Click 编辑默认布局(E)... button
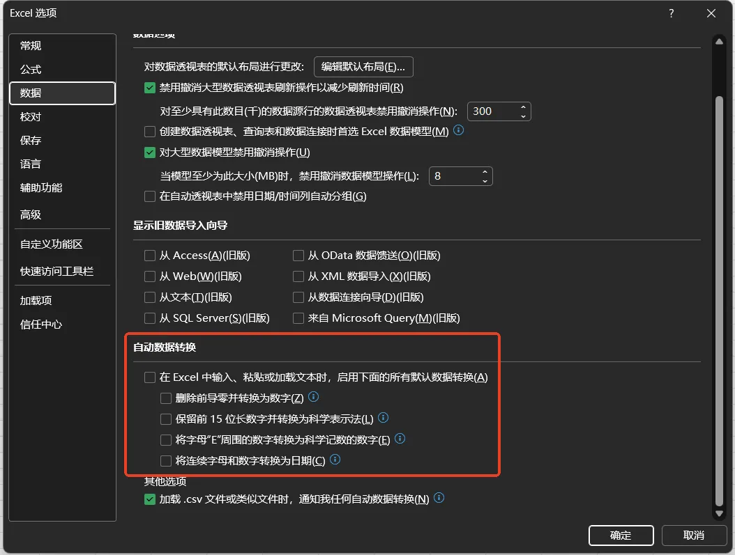This screenshot has width=735, height=555. (363, 67)
